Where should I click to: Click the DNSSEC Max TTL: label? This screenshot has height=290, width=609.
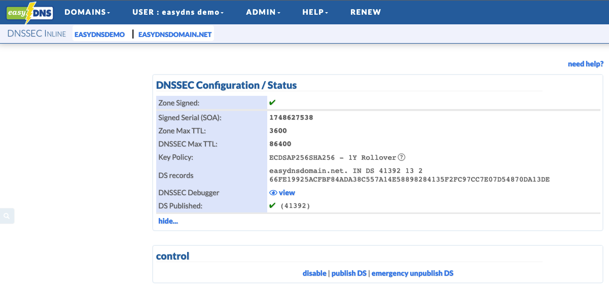pos(188,144)
